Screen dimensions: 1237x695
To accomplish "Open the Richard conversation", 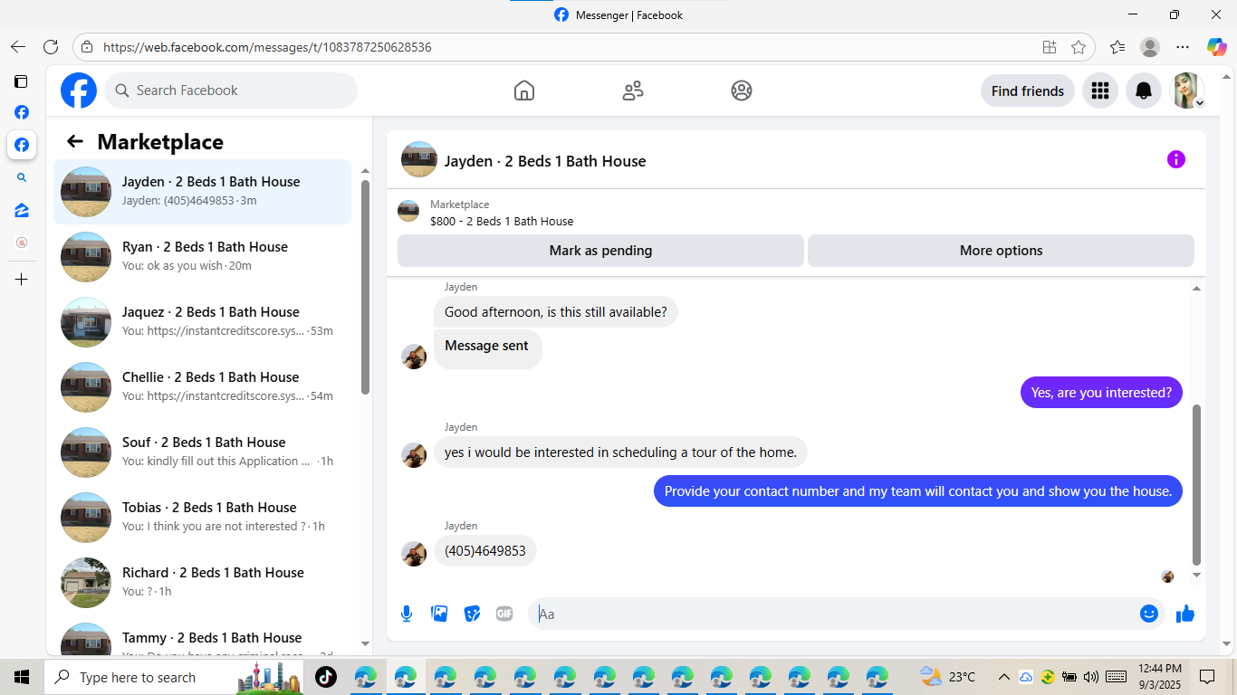I will [202, 583].
